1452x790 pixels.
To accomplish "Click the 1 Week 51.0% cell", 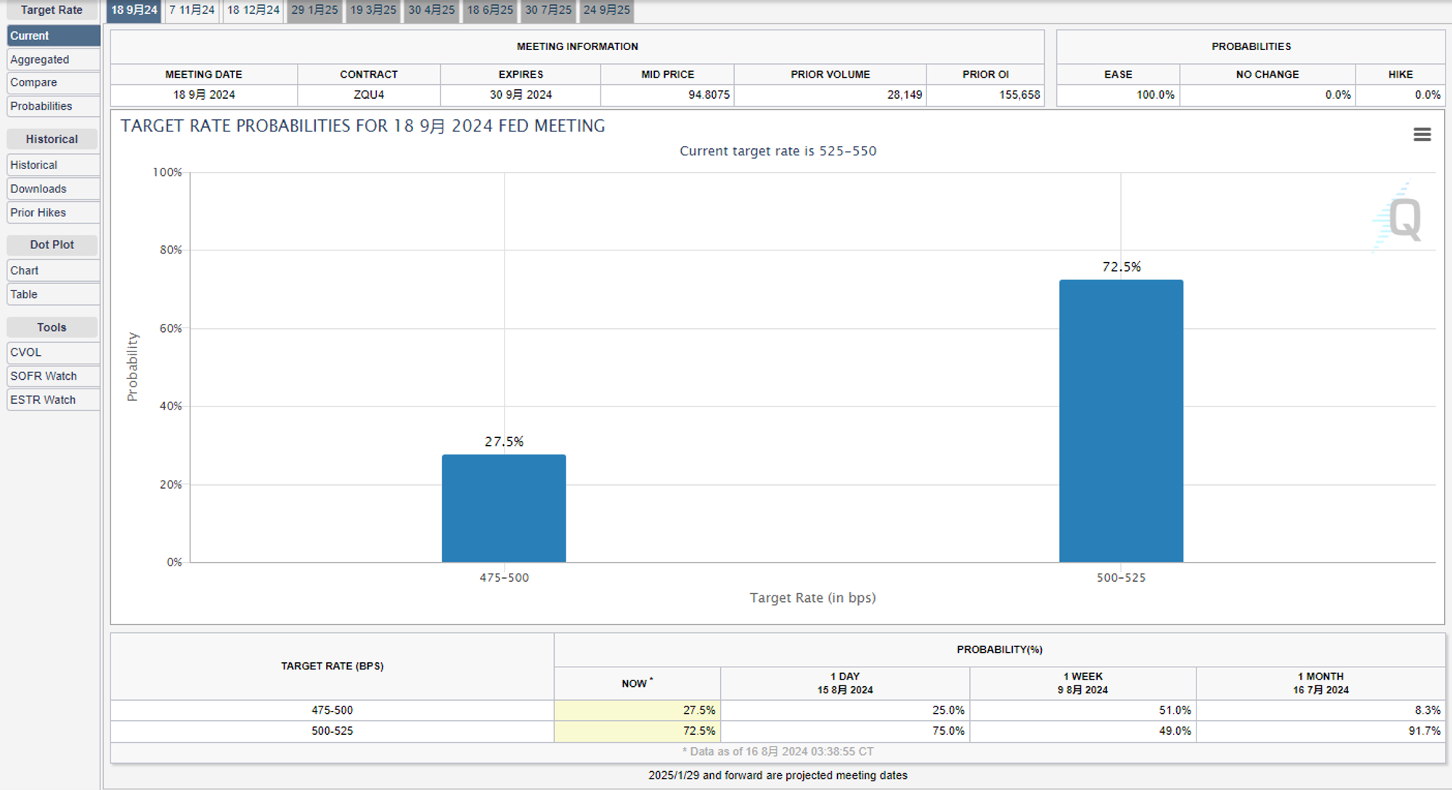I will click(1083, 710).
